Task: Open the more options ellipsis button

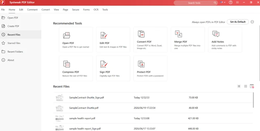Action: click(x=252, y=22)
